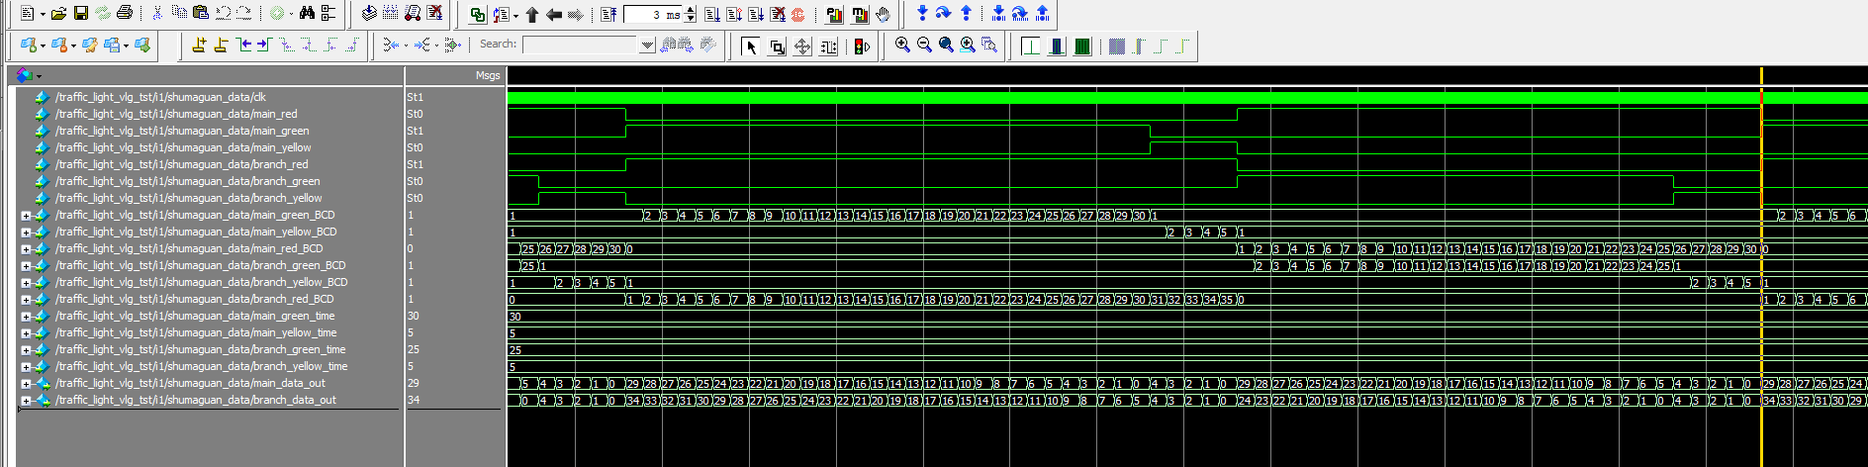1868x467 pixels.
Task: Click the Run -All icon
Action: click(756, 14)
